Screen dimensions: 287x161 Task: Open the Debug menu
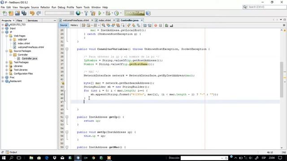tap(61, 7)
